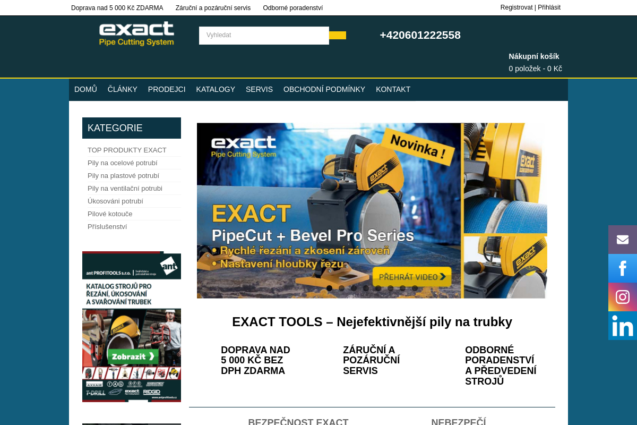
Task: Click the Registrovat link
Action: 516,7
